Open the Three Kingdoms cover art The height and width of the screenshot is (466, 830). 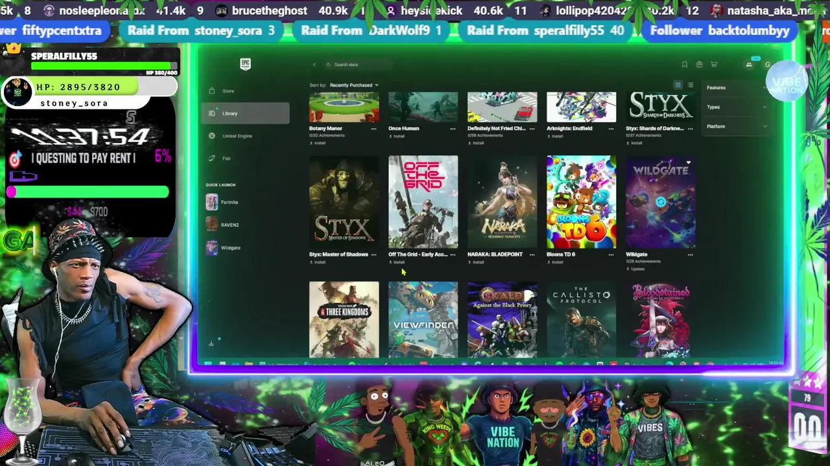[x=344, y=319]
